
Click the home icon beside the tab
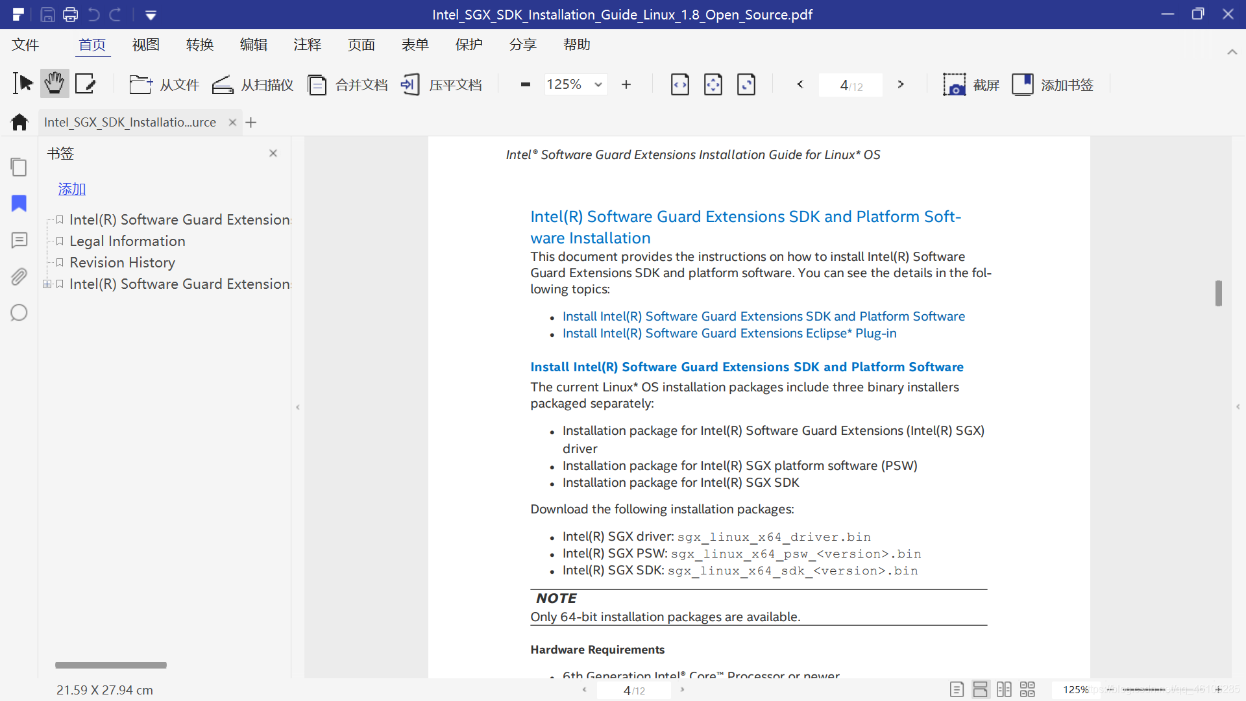[x=19, y=122]
